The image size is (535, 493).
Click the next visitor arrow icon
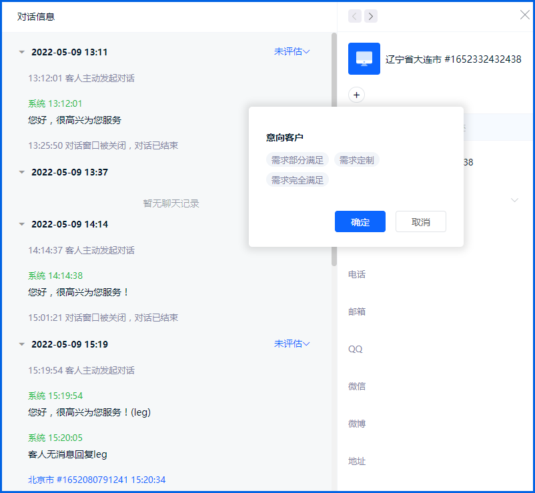371,16
